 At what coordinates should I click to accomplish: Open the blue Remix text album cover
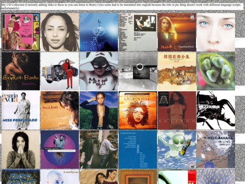tap(138, 149)
